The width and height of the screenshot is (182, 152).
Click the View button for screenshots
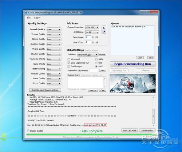103,71
